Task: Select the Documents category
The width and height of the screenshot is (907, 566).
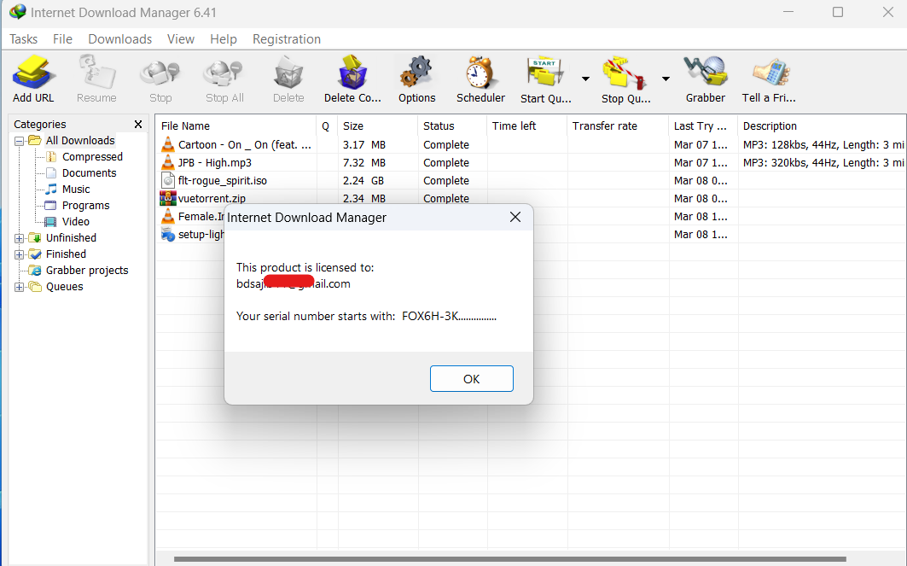Action: pos(89,173)
